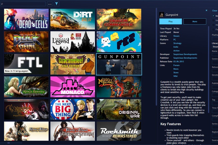Close the Gunpoint details panel
Screen dimensions: 218x145
coord(207,10)
